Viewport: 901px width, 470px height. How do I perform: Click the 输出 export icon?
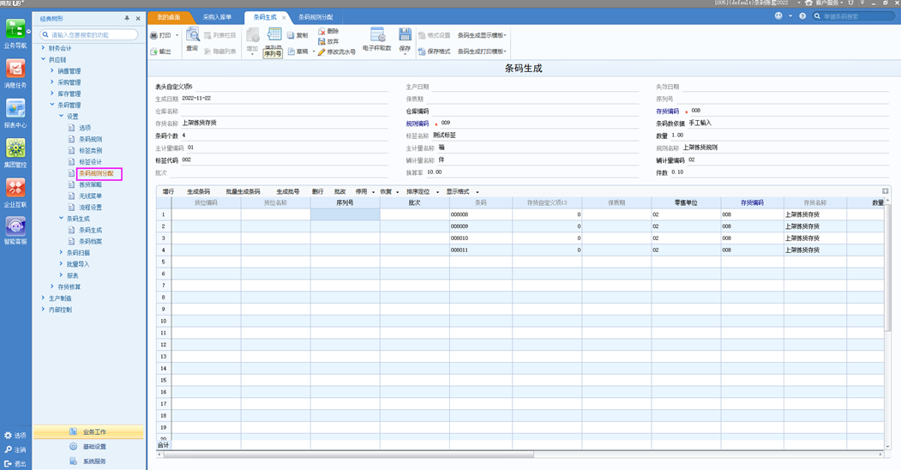154,51
